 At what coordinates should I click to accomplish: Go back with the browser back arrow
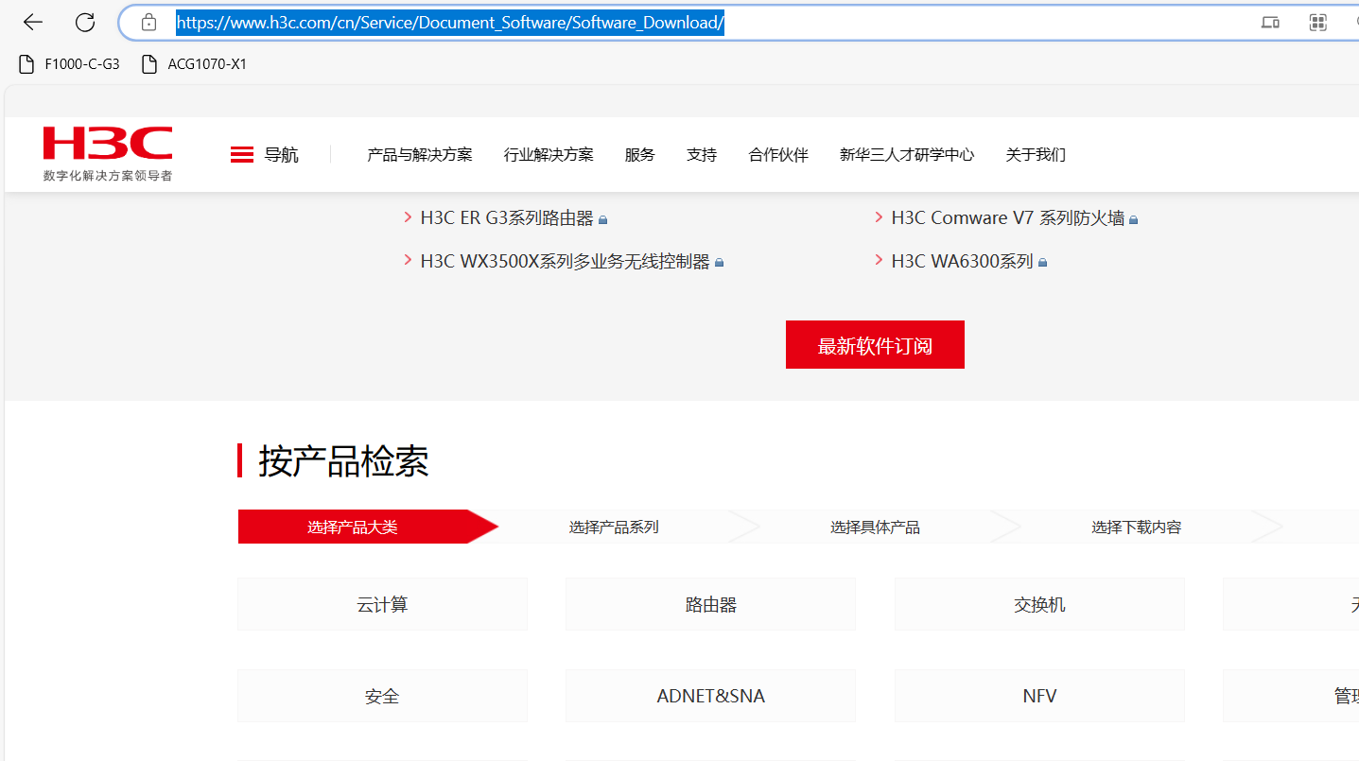33,23
